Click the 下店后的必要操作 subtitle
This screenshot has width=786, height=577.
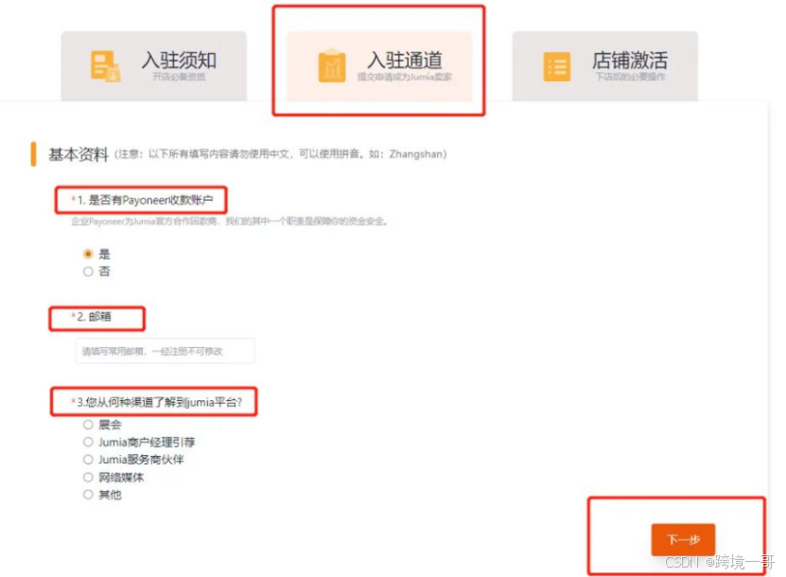(630, 77)
